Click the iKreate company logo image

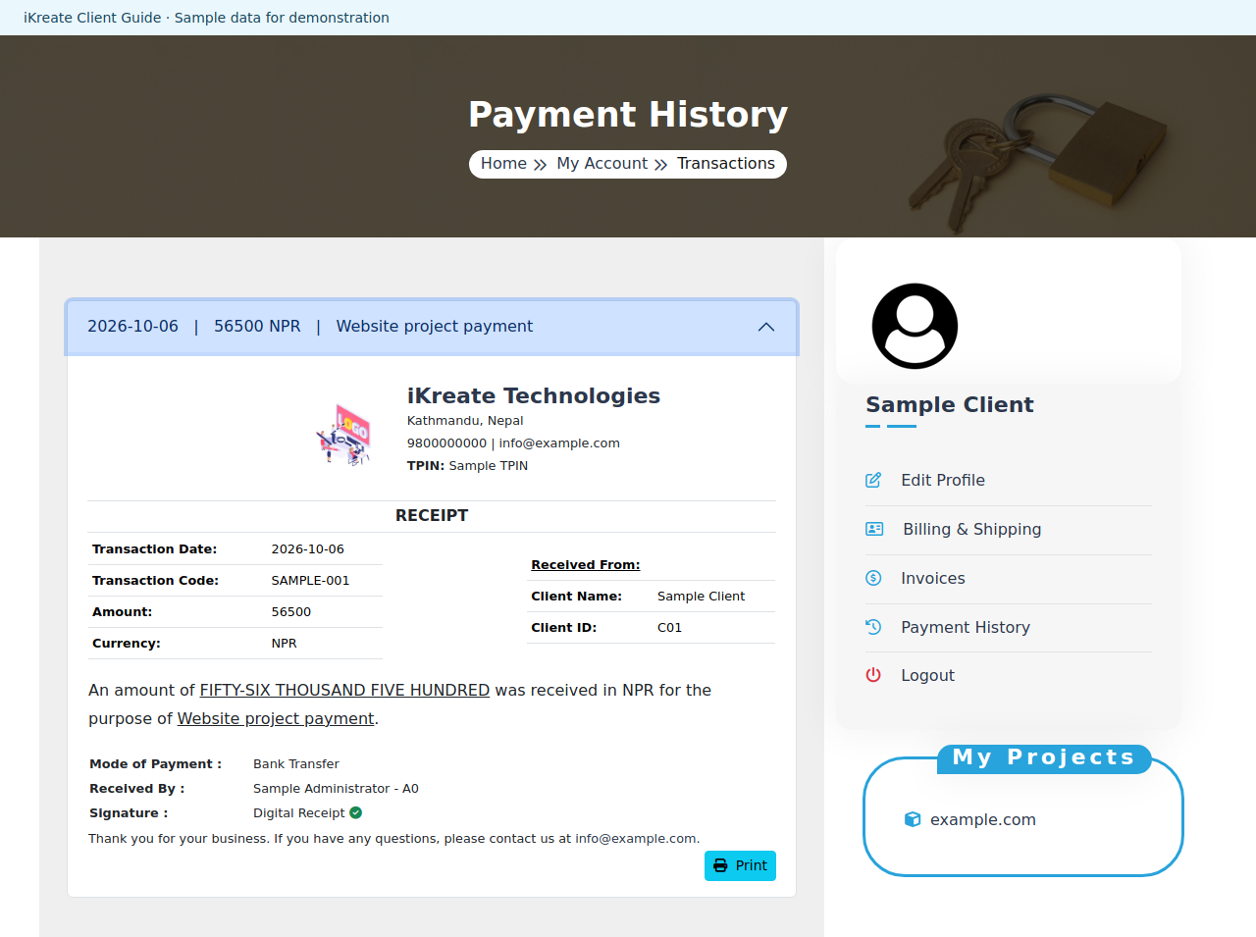click(x=343, y=435)
